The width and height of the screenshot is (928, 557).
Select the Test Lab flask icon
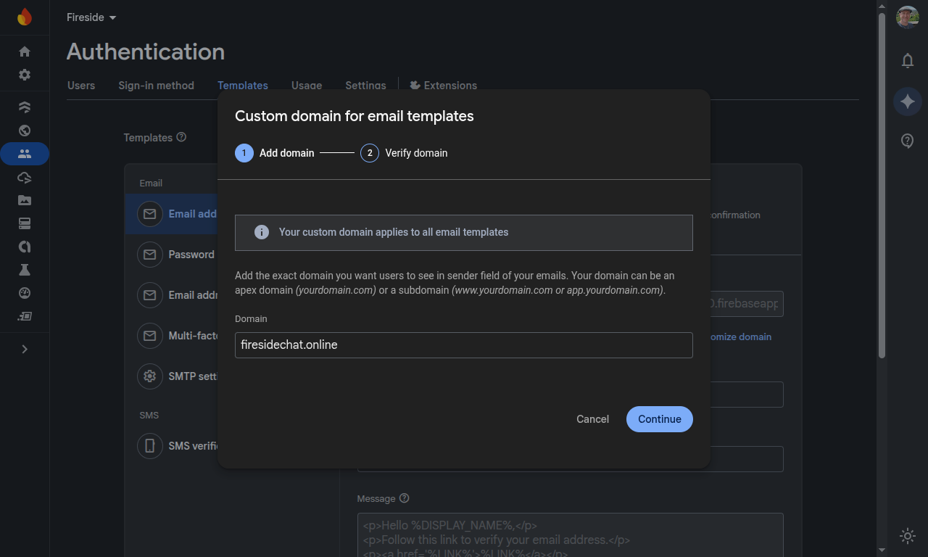(x=24, y=270)
